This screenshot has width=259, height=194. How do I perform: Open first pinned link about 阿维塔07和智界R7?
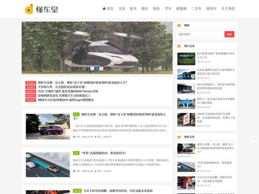click(x=82, y=83)
